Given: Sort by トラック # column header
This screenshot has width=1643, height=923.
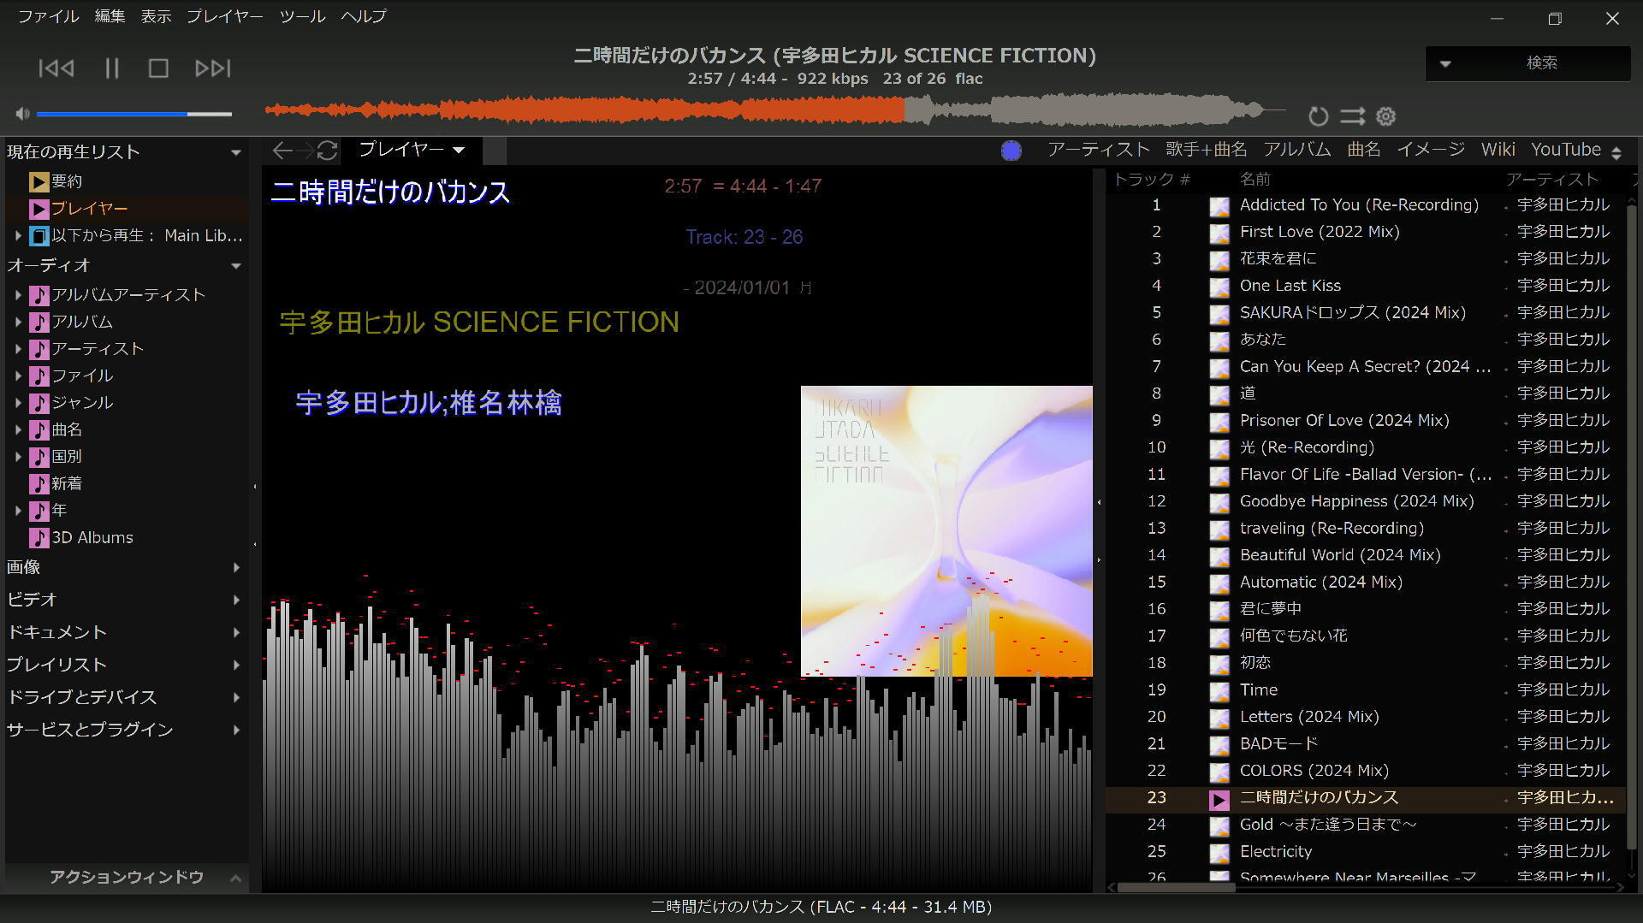Looking at the screenshot, I should click(1152, 180).
